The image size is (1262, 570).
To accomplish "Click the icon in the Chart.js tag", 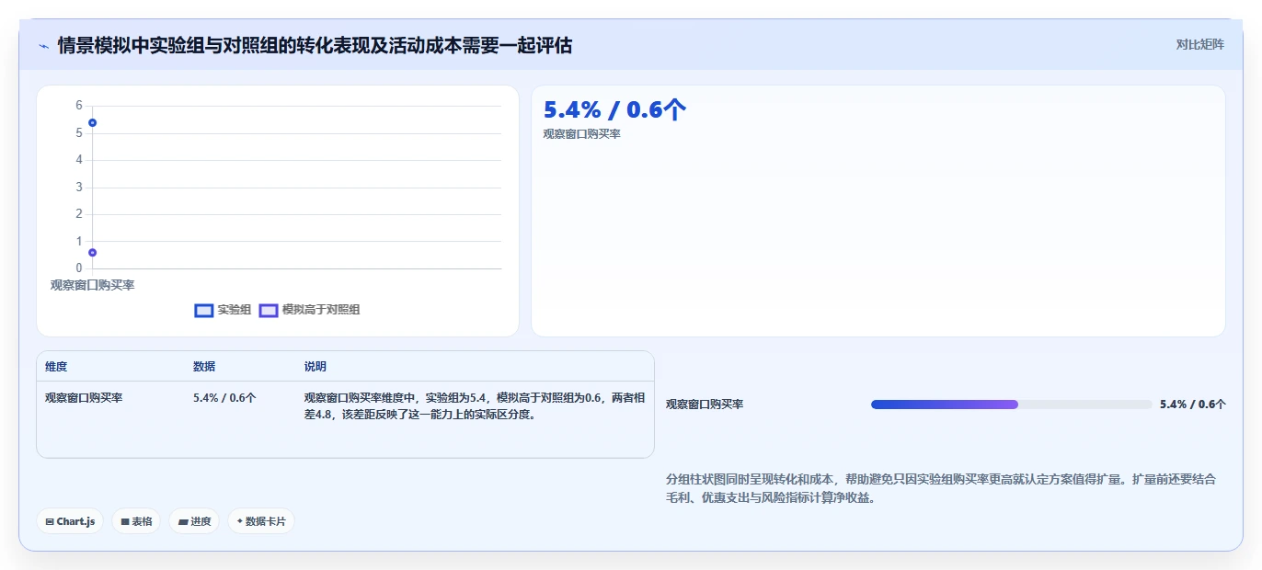I will point(50,521).
